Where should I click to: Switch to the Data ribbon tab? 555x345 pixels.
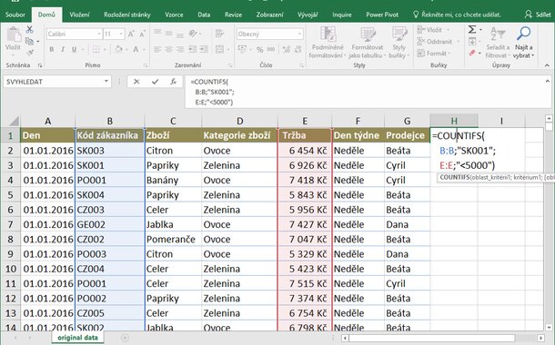204,15
